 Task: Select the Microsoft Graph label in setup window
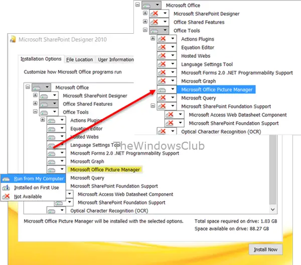(87, 161)
